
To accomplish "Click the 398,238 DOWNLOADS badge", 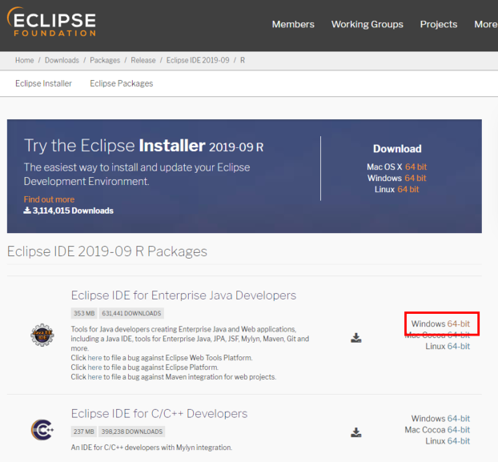I will tap(132, 432).
